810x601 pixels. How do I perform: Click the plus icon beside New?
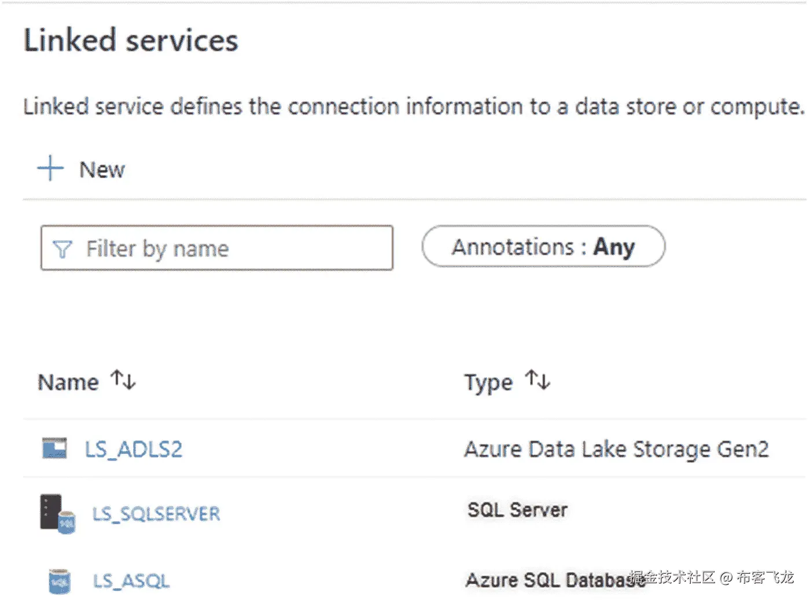[x=50, y=168]
